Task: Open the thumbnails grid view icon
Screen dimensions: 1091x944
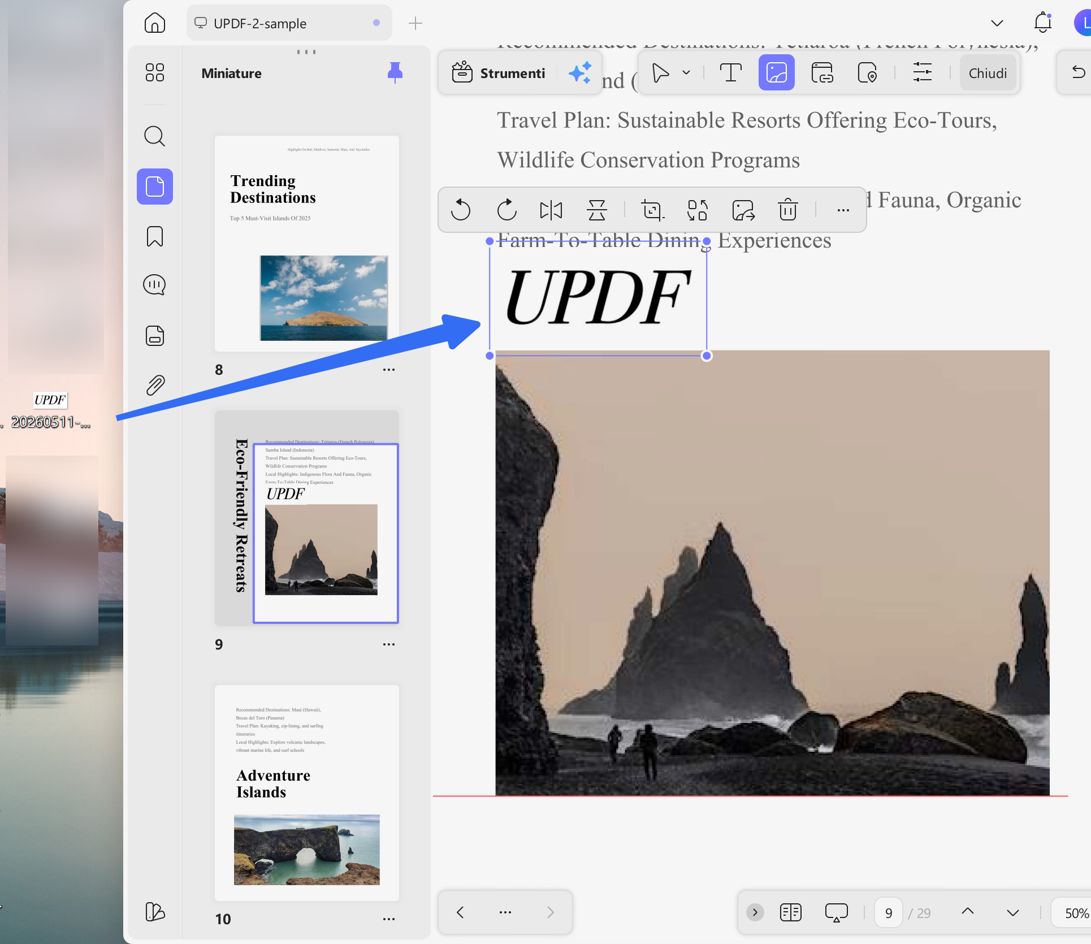Action: click(154, 72)
